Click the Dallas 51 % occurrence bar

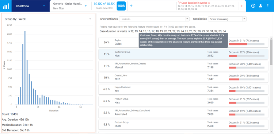[x=246, y=44]
